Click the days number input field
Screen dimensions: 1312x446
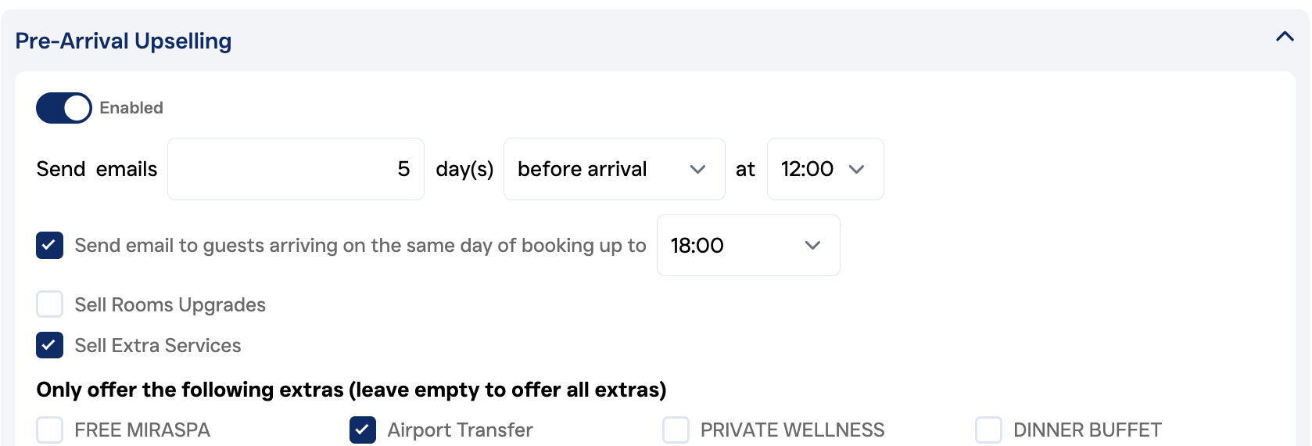296,169
